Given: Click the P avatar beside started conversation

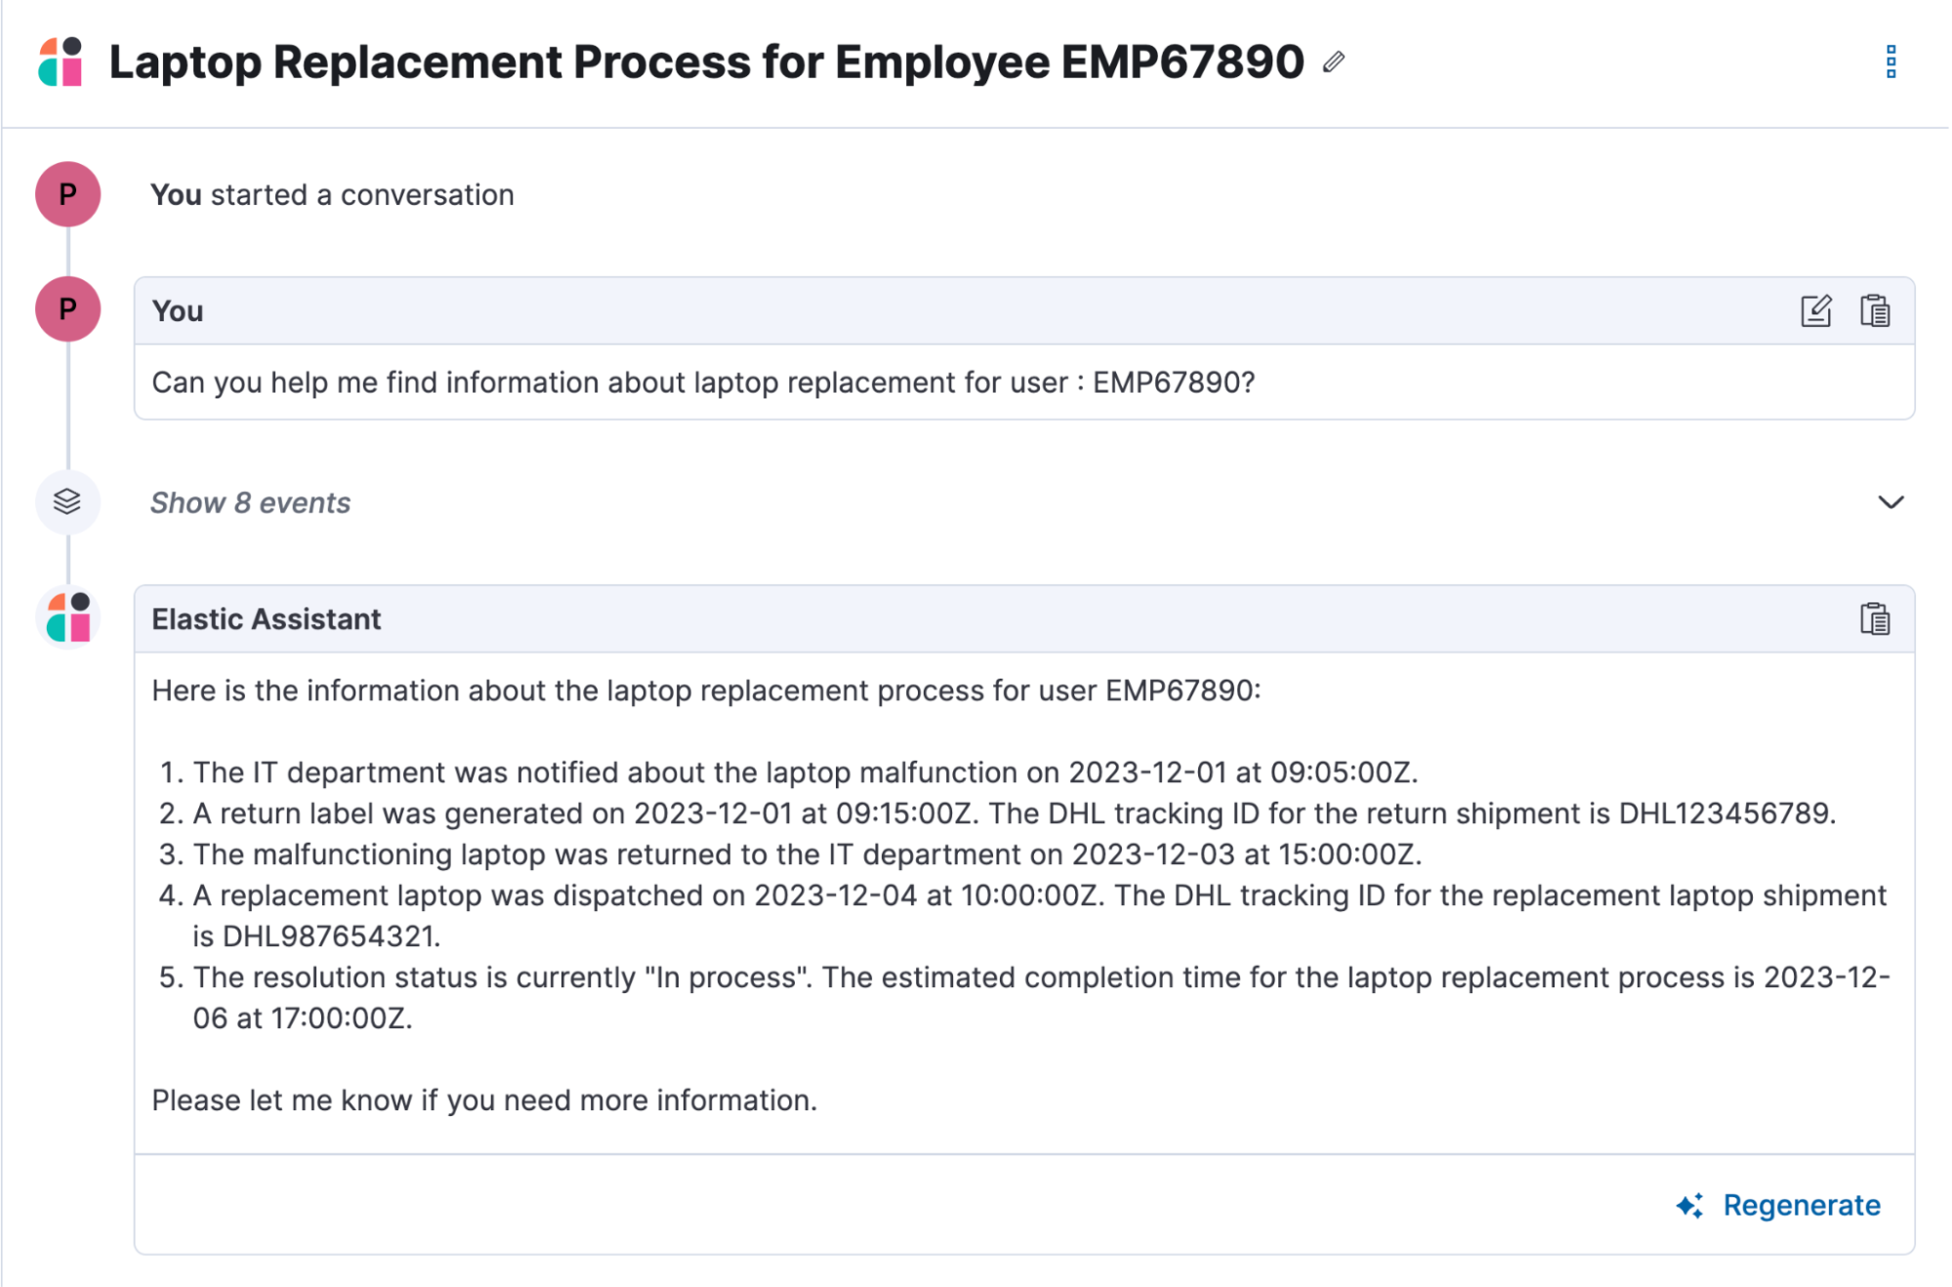Looking at the screenshot, I should point(68,194).
